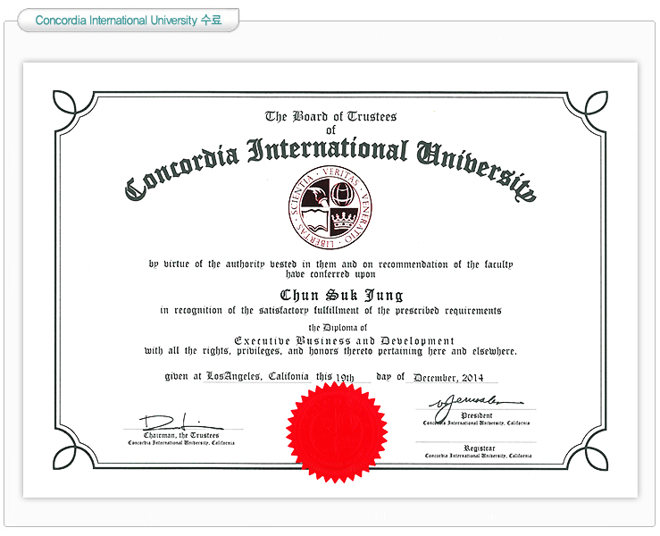Click 'have conferred upon' line
Viewport: 660px width, 536px height.
(x=330, y=274)
